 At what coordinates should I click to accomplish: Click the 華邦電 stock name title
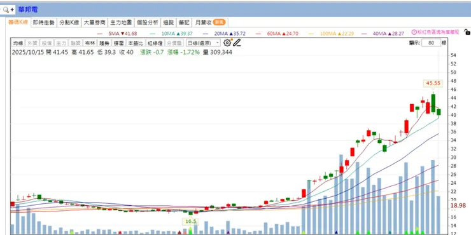[27, 10]
